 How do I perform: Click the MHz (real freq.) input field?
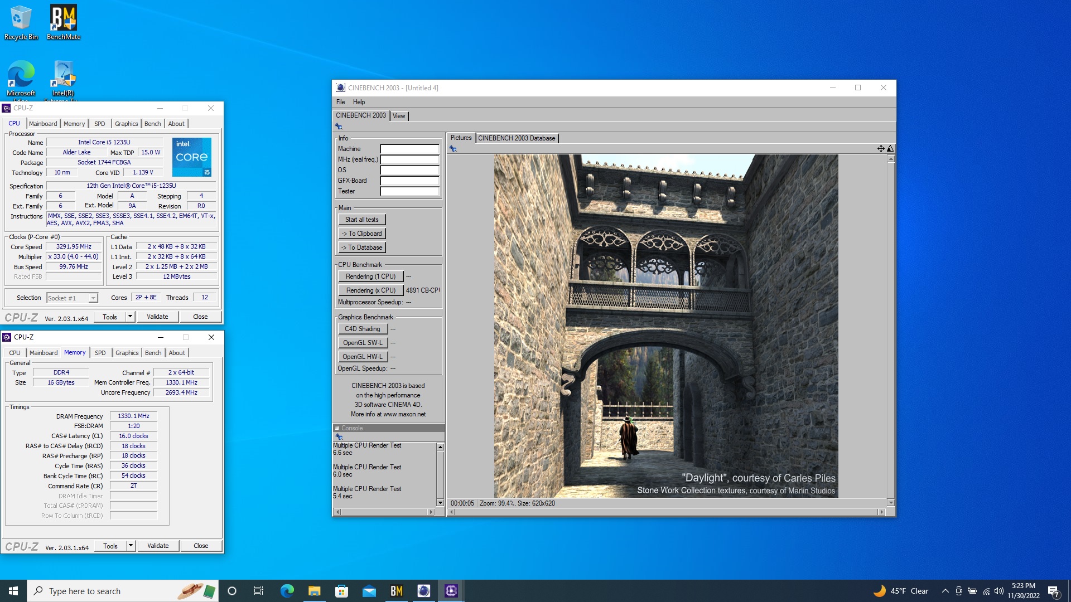[409, 159]
